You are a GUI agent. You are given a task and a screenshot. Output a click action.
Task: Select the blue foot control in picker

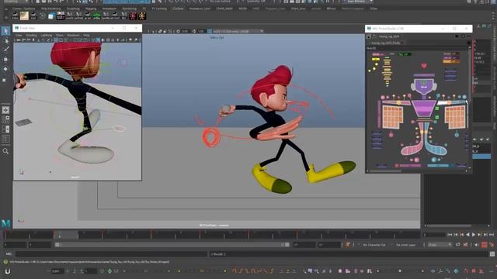click(436, 149)
